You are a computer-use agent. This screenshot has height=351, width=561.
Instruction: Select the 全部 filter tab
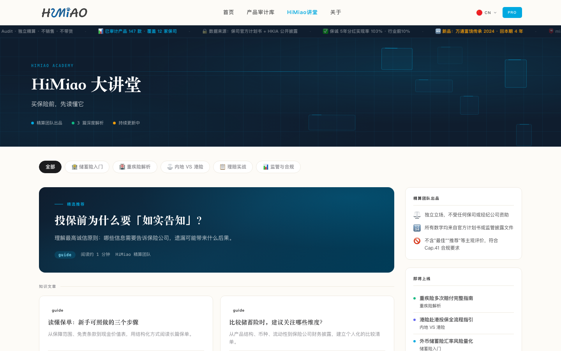pos(50,167)
